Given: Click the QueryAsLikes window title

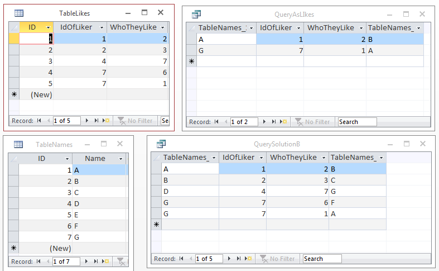Looking at the screenshot, I should click(x=294, y=15).
